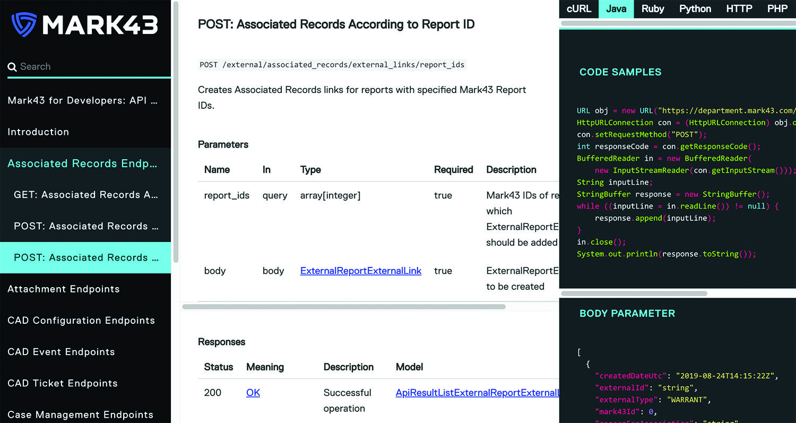The height and width of the screenshot is (423, 796).
Task: Open the ExternalReportExternalLink type link
Action: [x=360, y=271]
